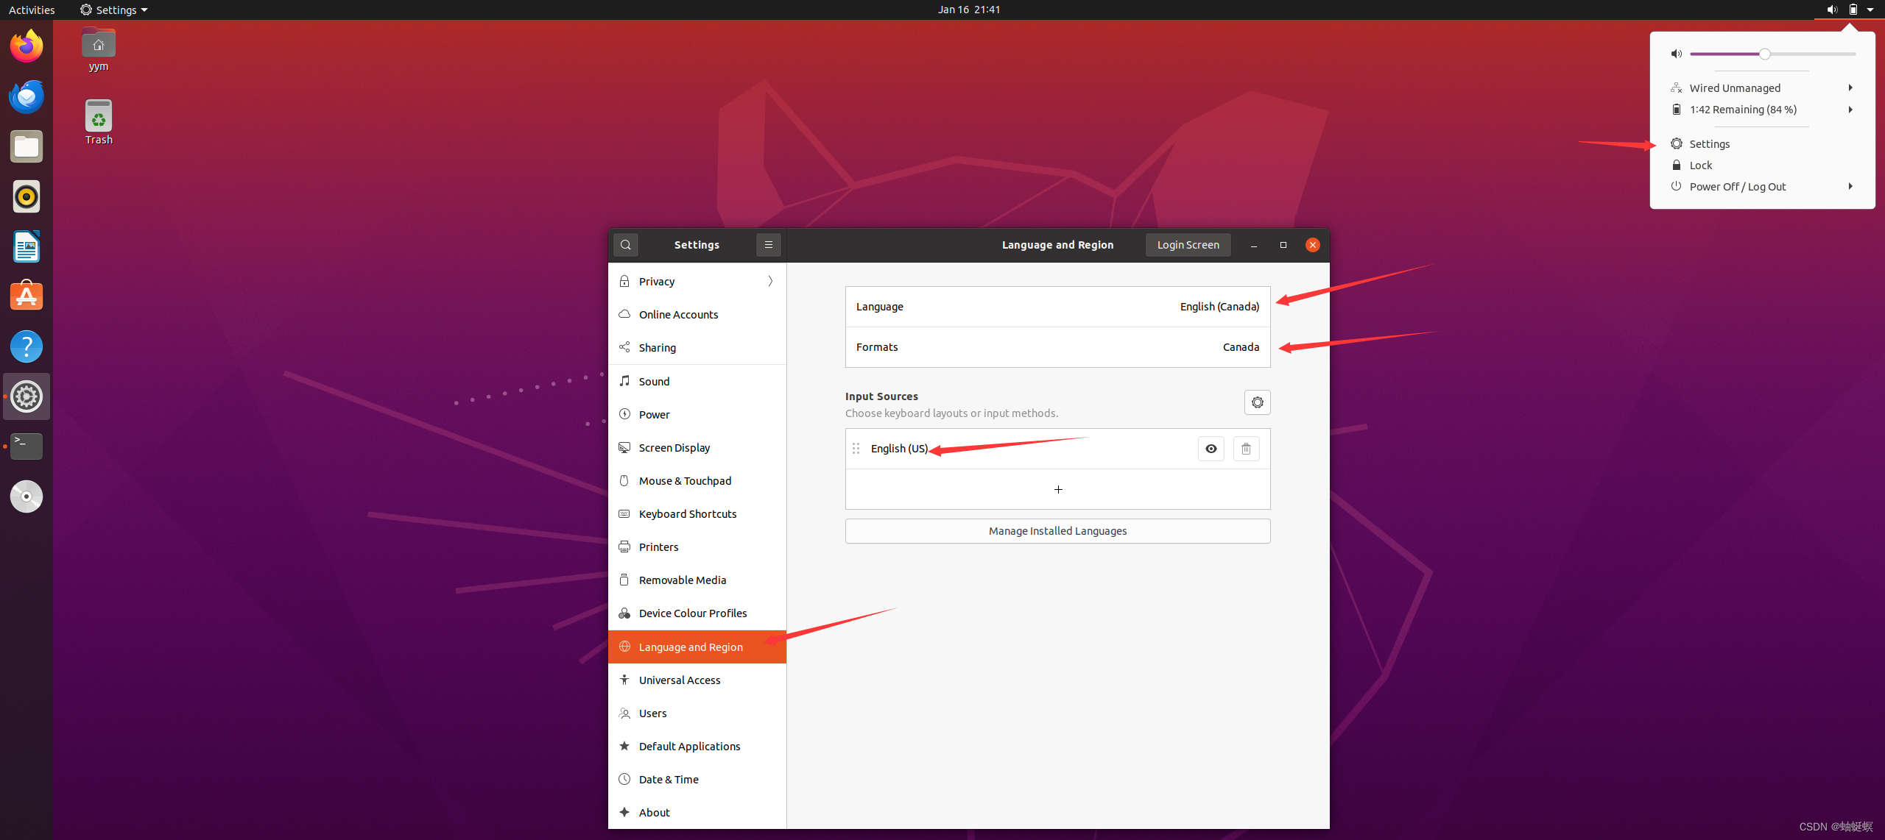1885x840 pixels.
Task: Open Firefox from the dock
Action: point(27,46)
